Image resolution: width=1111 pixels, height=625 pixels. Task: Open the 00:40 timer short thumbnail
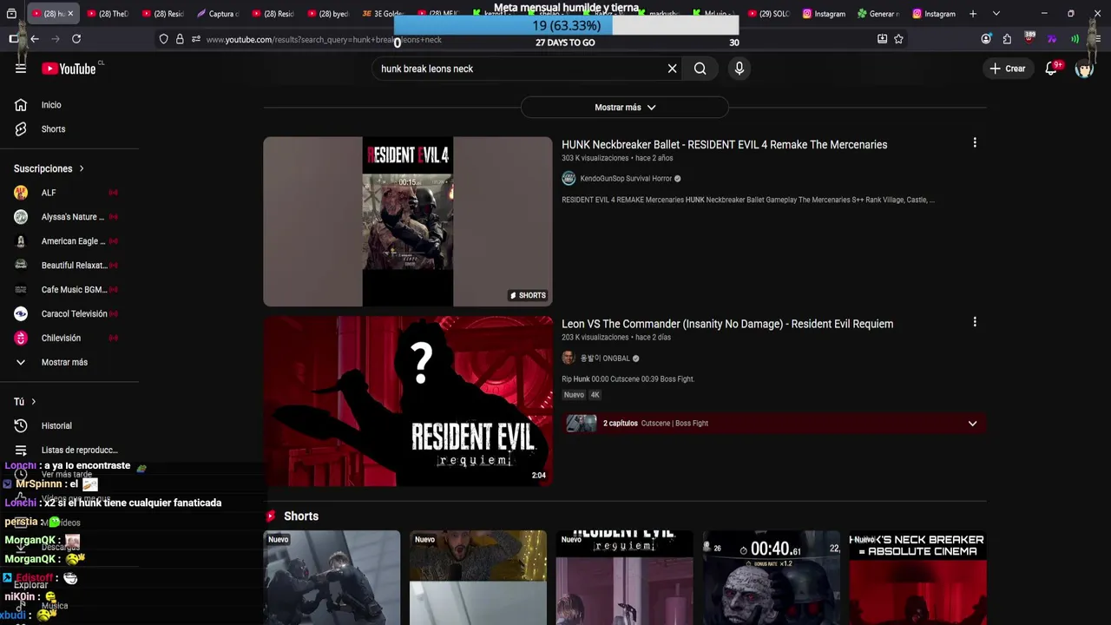click(771, 577)
